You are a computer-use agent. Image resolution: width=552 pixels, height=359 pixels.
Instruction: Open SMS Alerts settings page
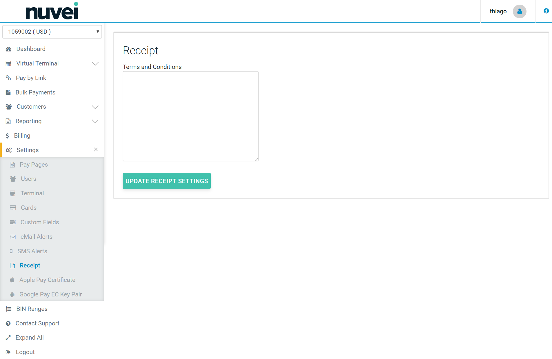pos(32,251)
